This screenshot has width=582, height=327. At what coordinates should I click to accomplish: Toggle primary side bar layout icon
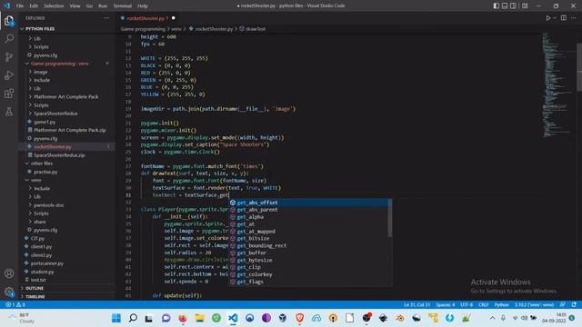[x=497, y=5]
